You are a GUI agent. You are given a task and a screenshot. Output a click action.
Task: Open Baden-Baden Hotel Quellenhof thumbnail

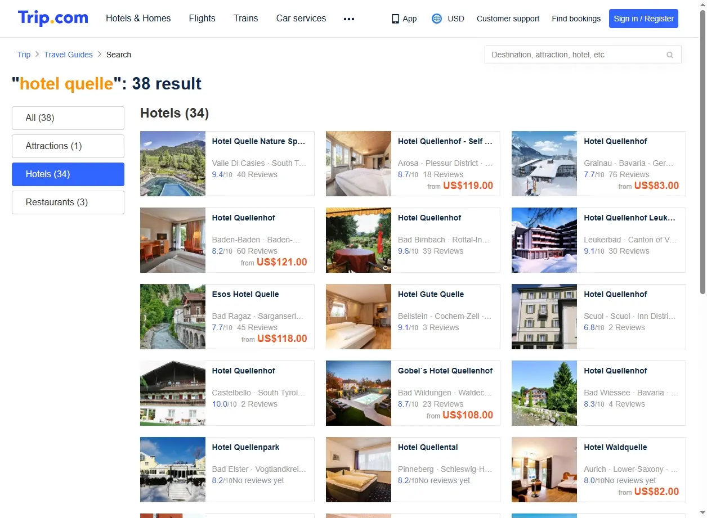point(173,240)
